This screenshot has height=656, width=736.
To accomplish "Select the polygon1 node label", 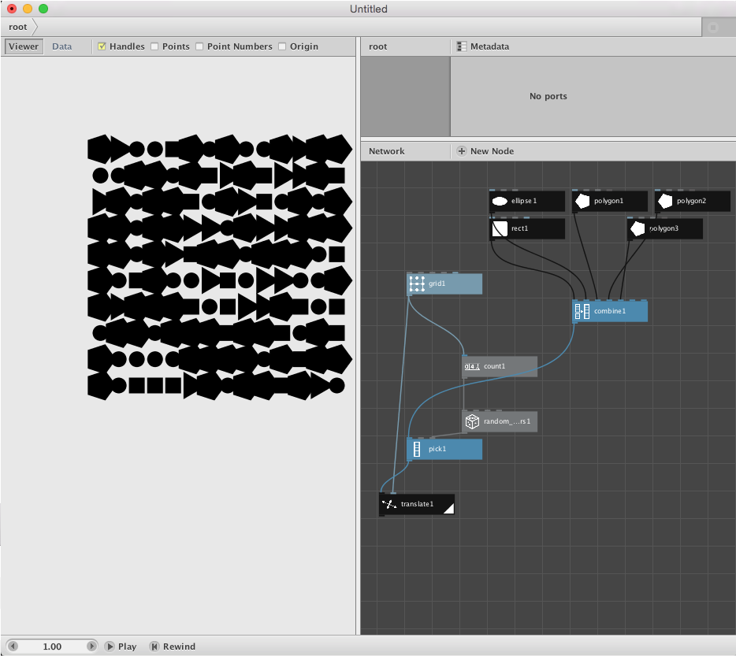I will pyautogui.click(x=608, y=201).
